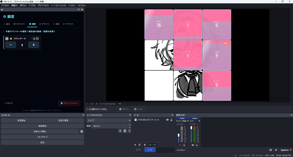Delete the selected source
The image size is (293, 157).
[x=139, y=145]
